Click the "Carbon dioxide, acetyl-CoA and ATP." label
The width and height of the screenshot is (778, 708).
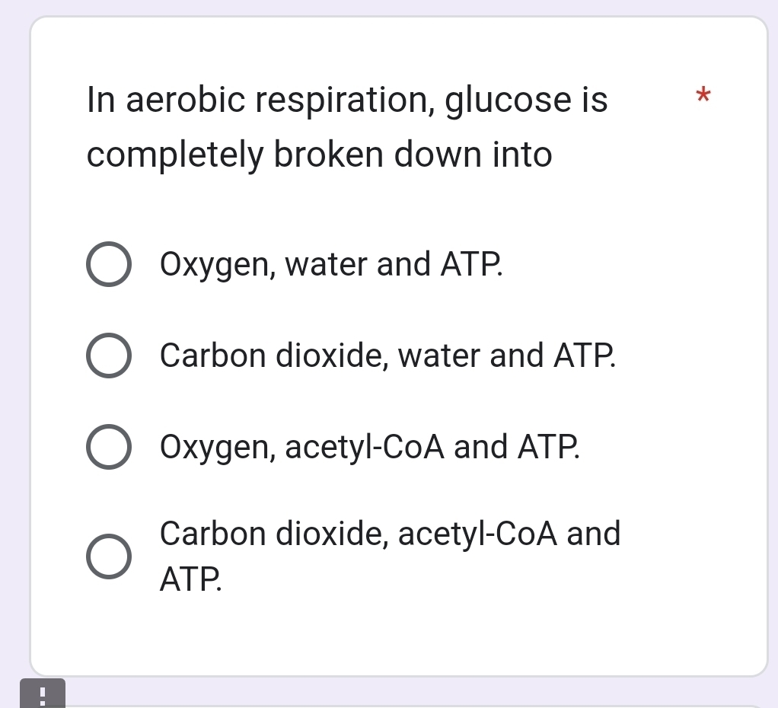click(389, 557)
